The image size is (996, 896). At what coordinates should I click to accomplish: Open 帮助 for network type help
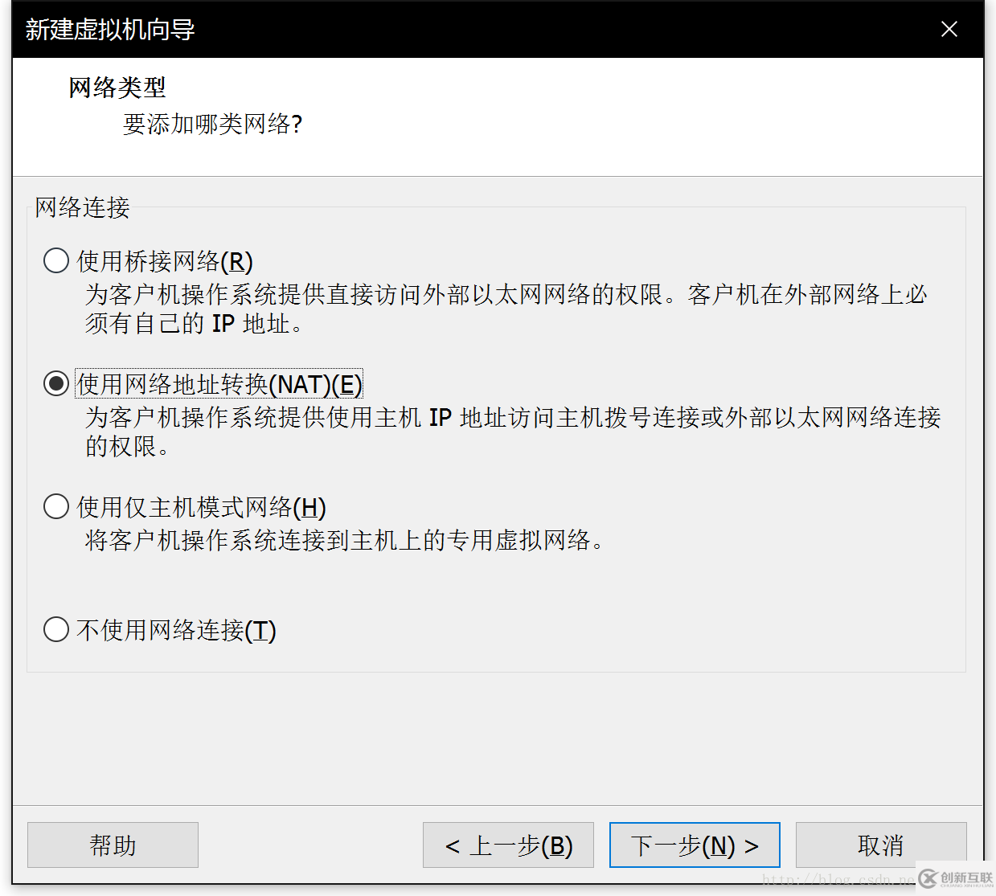click(112, 845)
